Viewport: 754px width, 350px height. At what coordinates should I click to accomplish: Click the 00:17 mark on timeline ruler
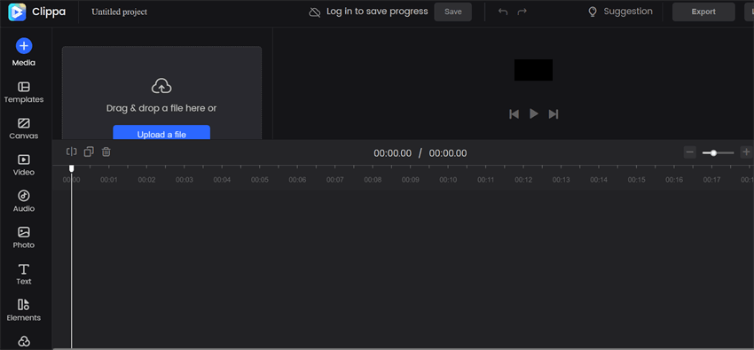711,180
